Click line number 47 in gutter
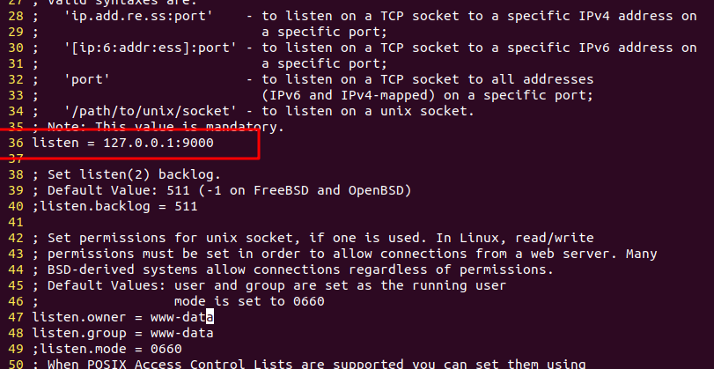Viewport: 714px width, 369px height. [x=16, y=317]
